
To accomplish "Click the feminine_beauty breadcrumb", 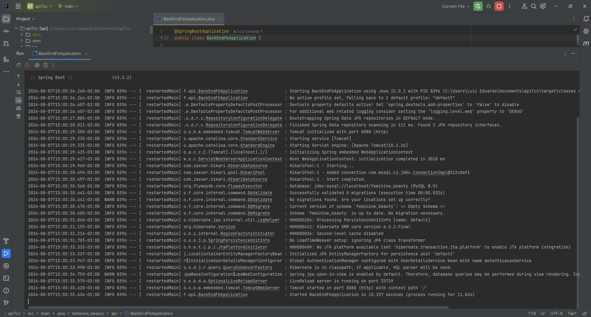I will (x=88, y=313).
